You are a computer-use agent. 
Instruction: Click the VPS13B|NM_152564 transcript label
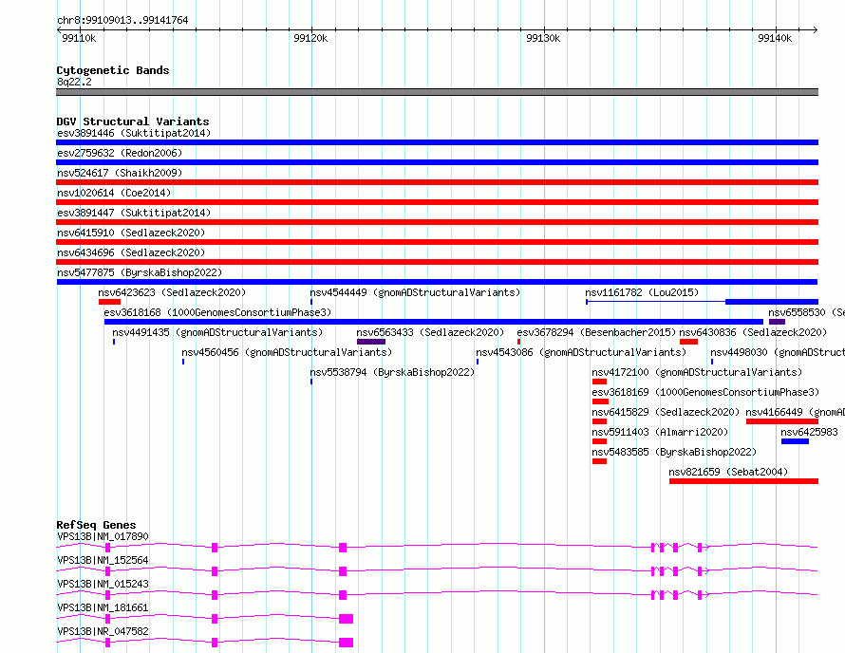coord(103,560)
